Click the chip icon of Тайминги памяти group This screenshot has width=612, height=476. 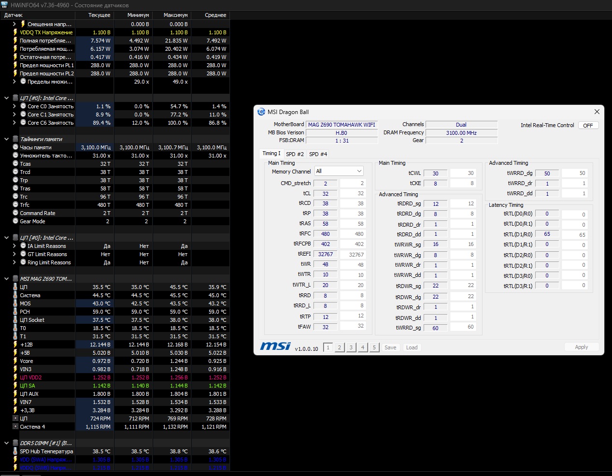click(x=15, y=139)
